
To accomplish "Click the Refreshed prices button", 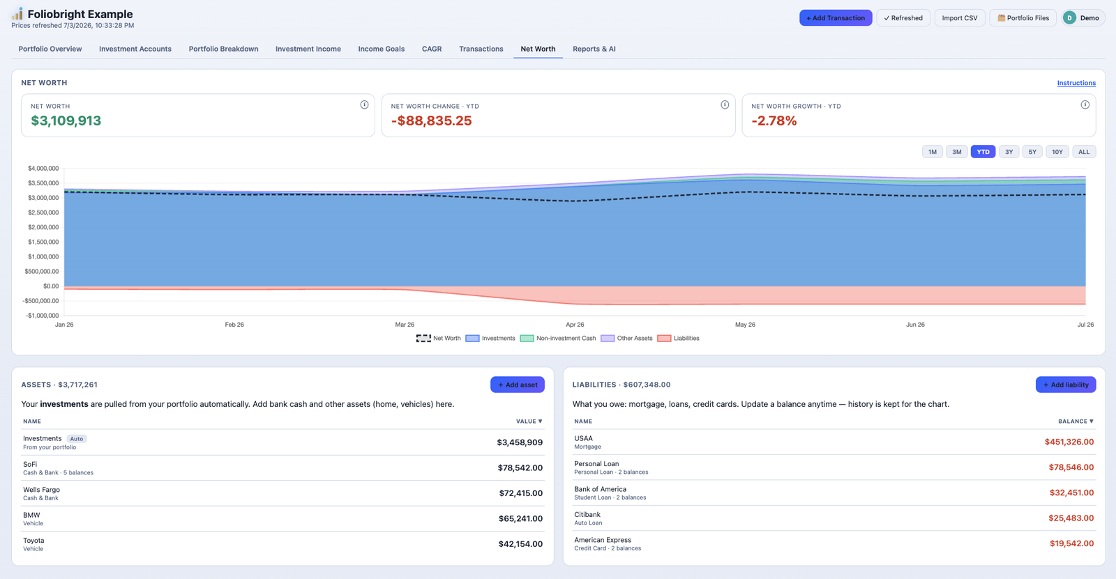I will tap(903, 18).
